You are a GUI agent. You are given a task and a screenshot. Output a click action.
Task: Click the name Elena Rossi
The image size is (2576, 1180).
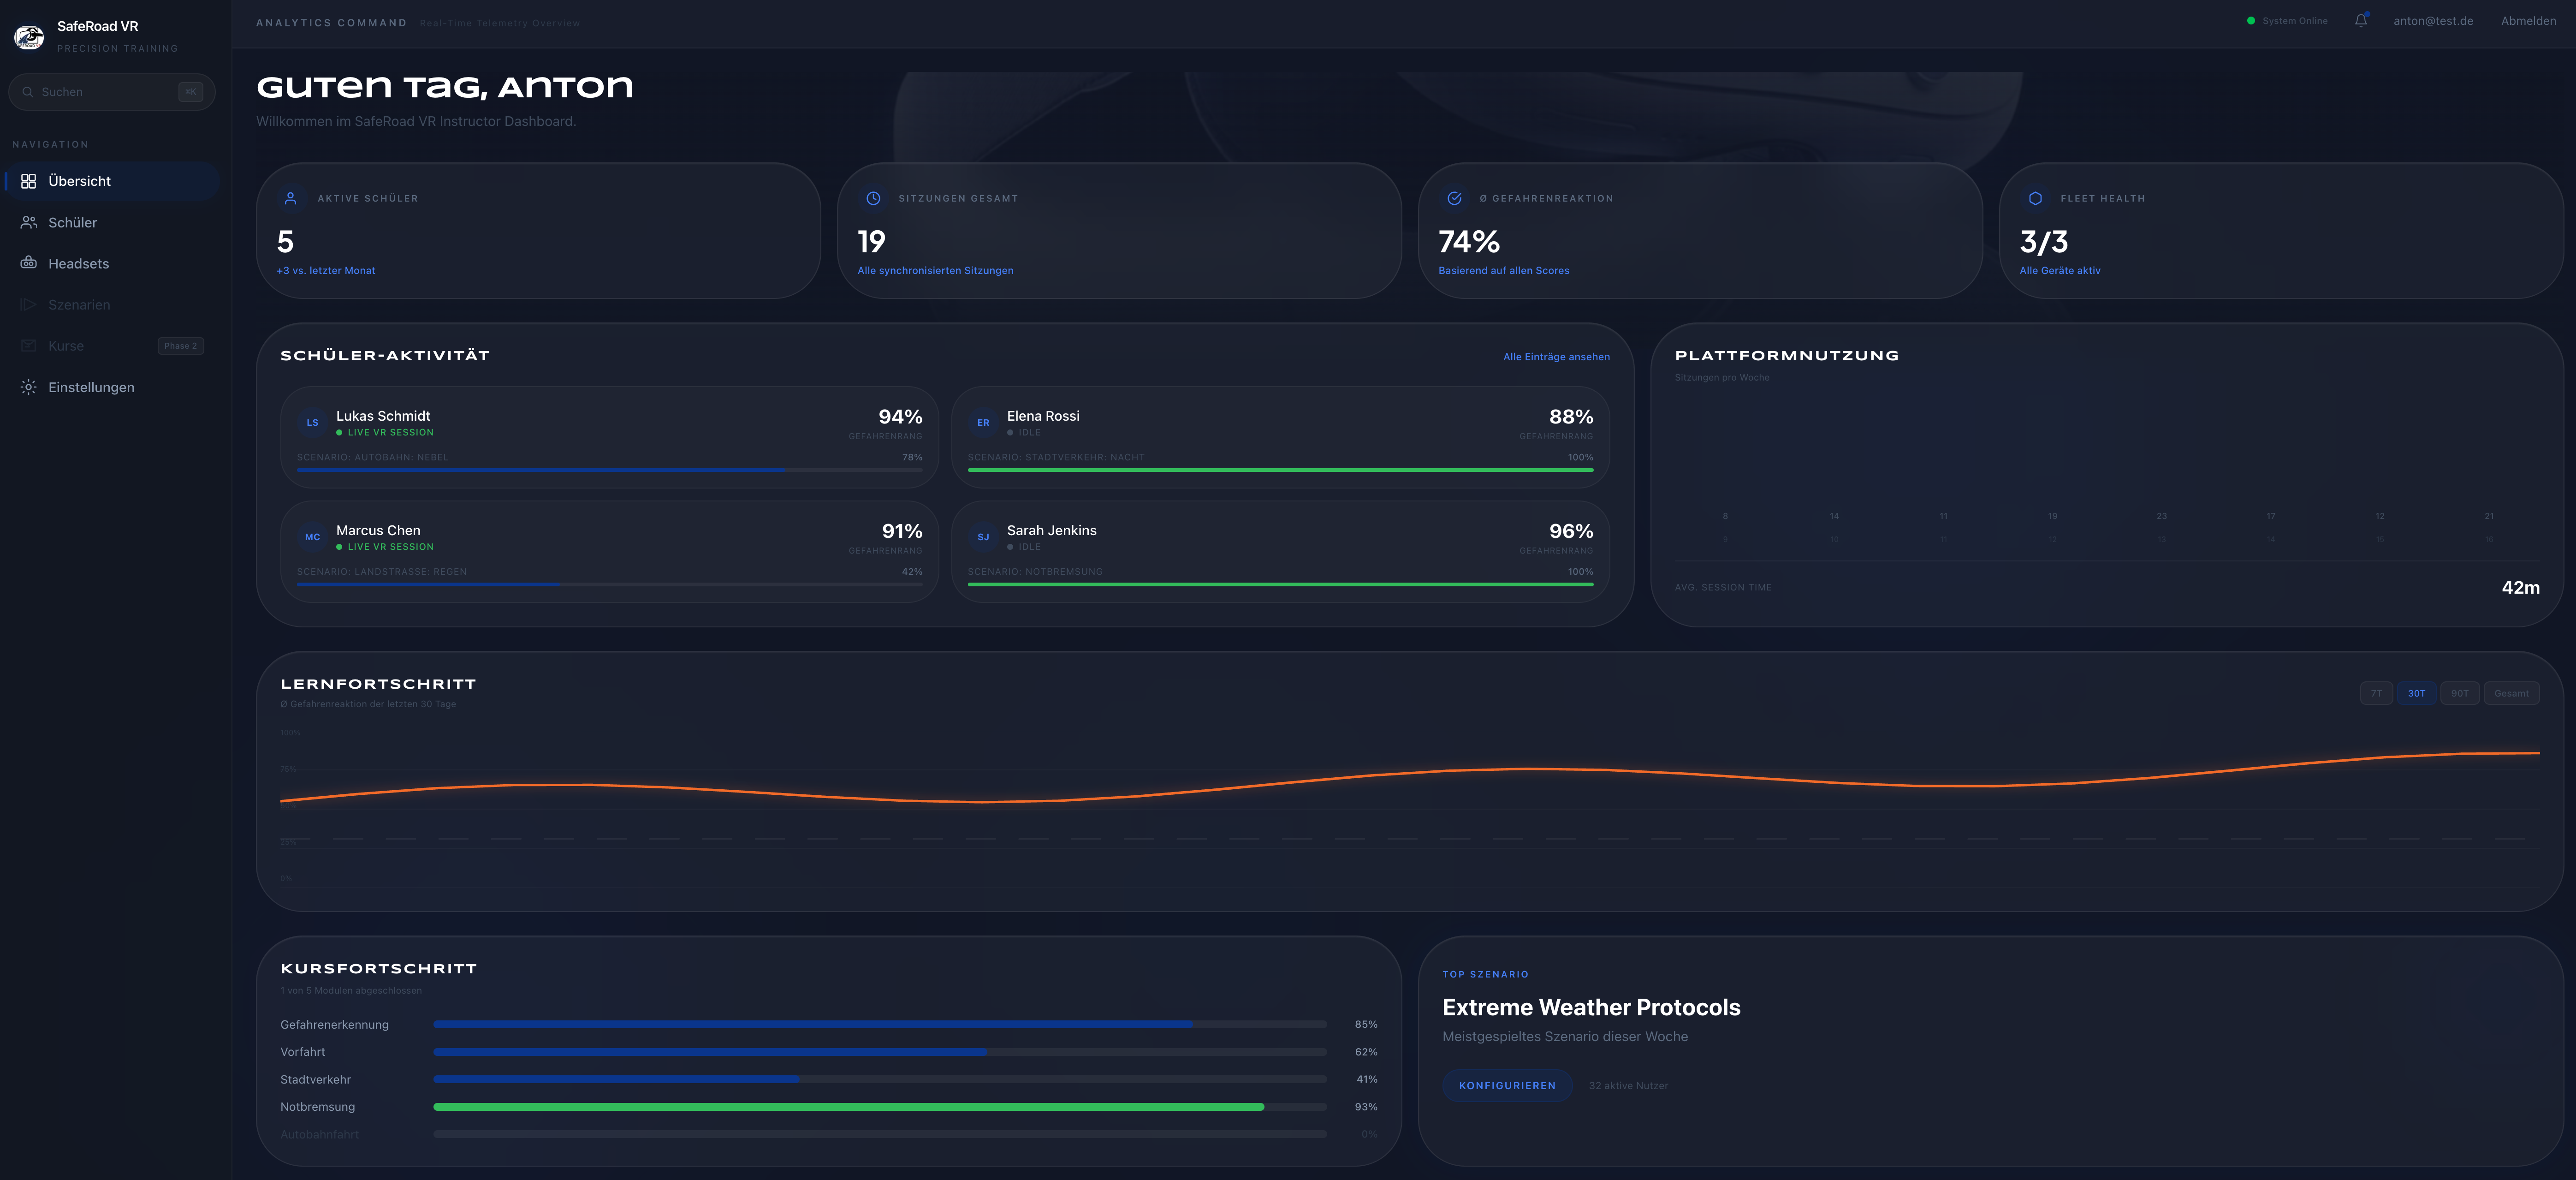(x=1043, y=416)
